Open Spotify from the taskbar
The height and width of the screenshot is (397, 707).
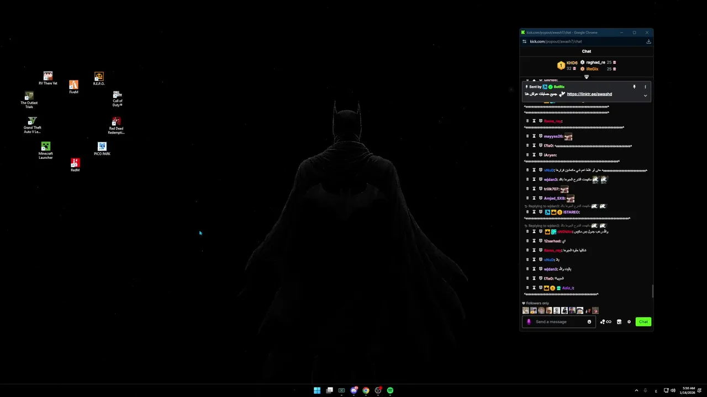click(x=390, y=390)
